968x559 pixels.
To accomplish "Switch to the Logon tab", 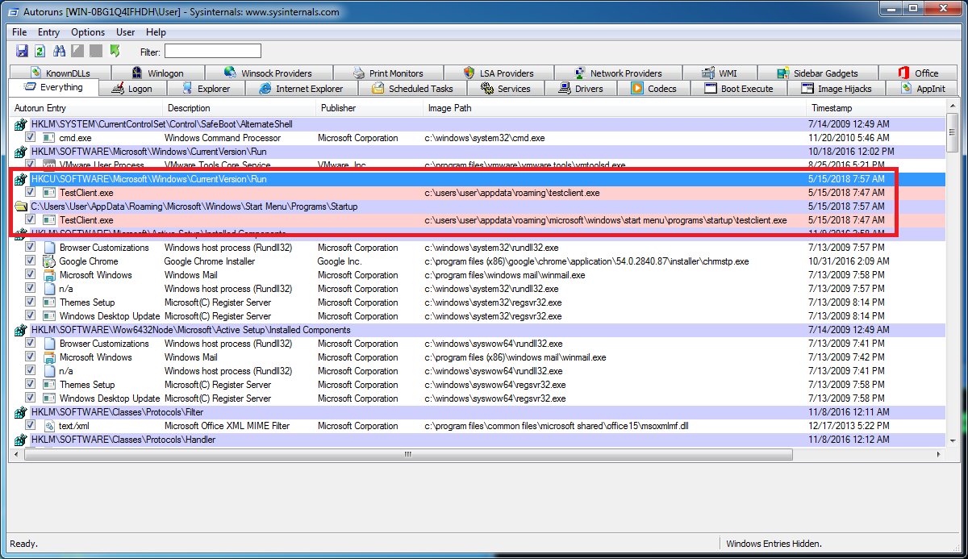I will tap(131, 89).
